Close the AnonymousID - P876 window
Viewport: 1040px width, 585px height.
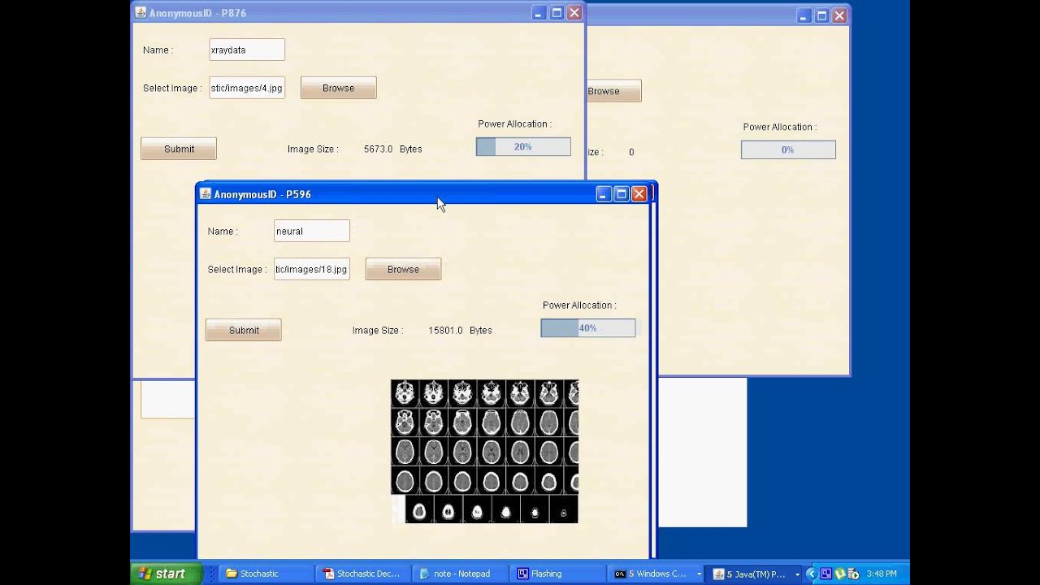click(574, 12)
